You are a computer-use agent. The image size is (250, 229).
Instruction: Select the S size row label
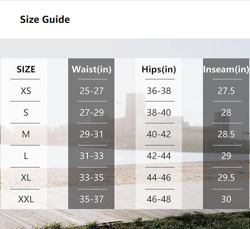pyautogui.click(x=26, y=112)
